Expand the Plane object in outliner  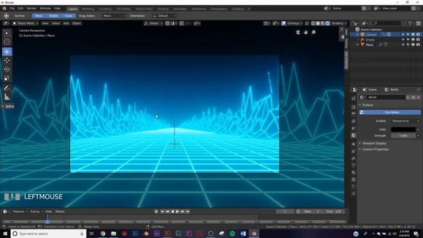pos(357,45)
